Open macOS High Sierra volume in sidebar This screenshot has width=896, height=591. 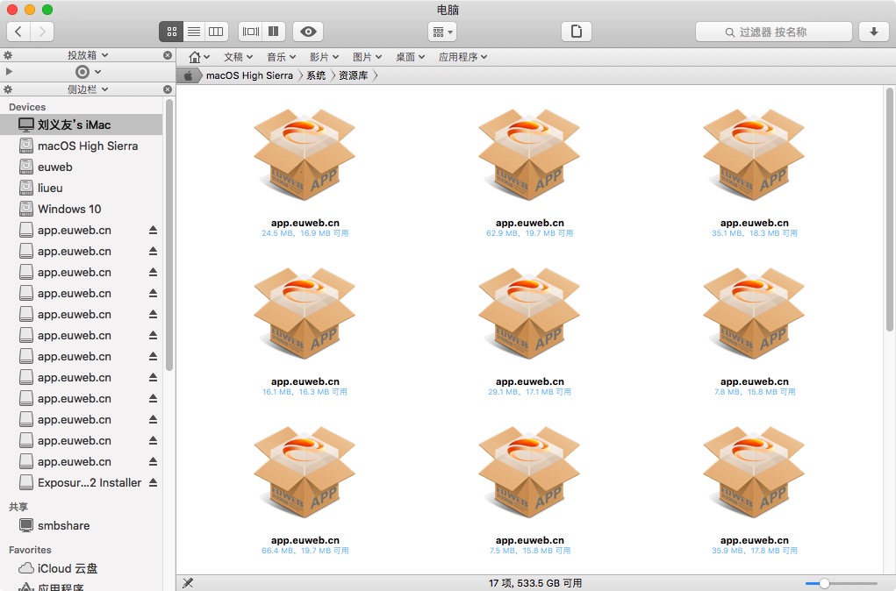click(82, 146)
